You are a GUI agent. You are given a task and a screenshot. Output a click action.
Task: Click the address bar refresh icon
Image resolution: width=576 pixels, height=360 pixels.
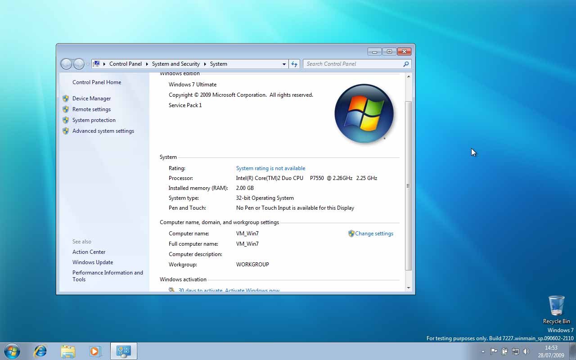coord(294,64)
